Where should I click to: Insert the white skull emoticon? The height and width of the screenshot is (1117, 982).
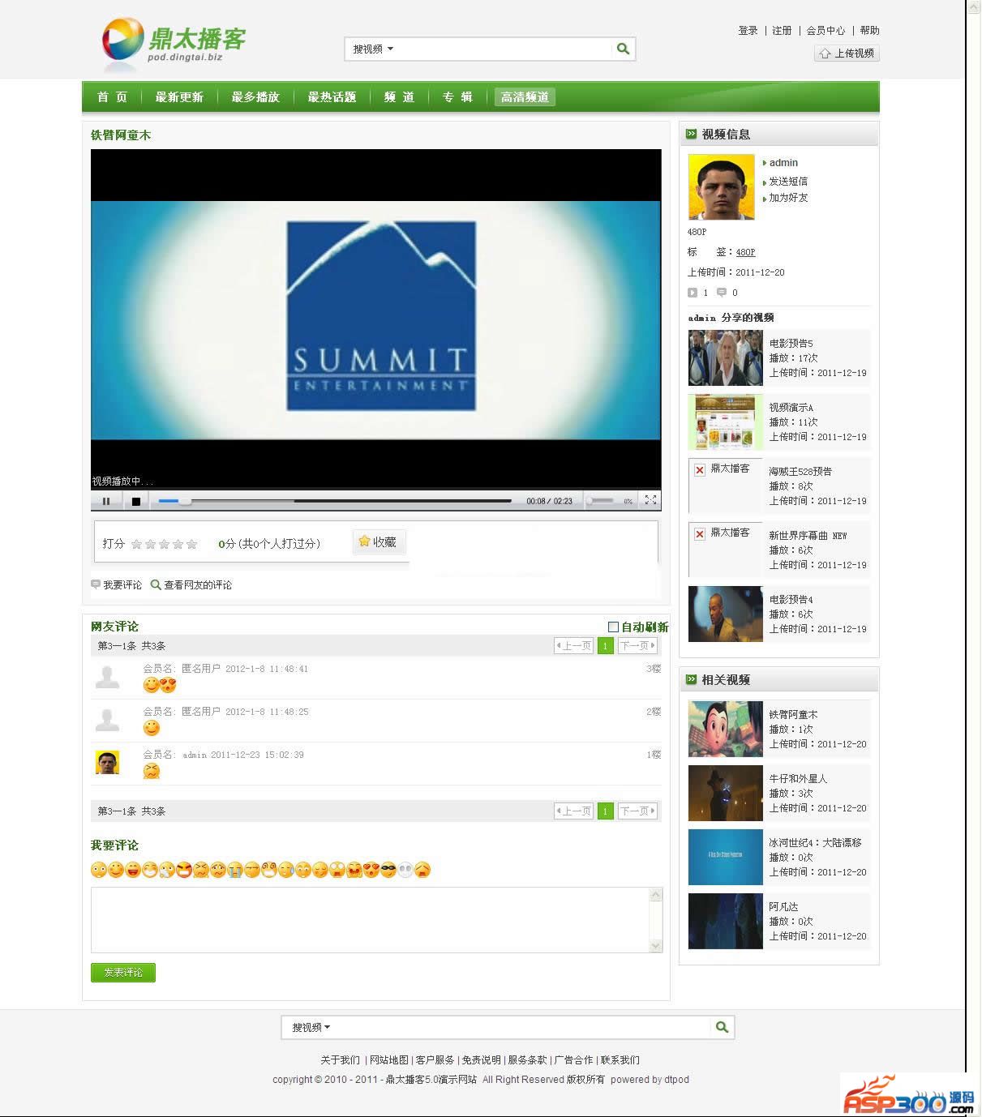click(x=405, y=870)
